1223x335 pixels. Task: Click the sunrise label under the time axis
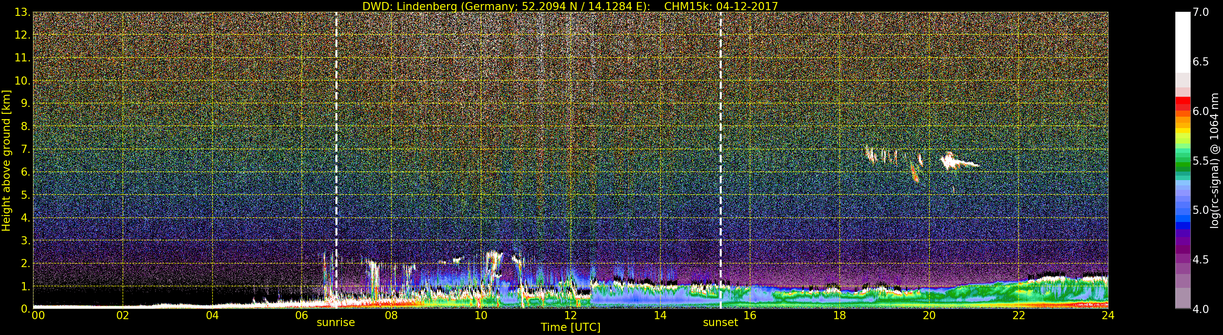(x=336, y=323)
